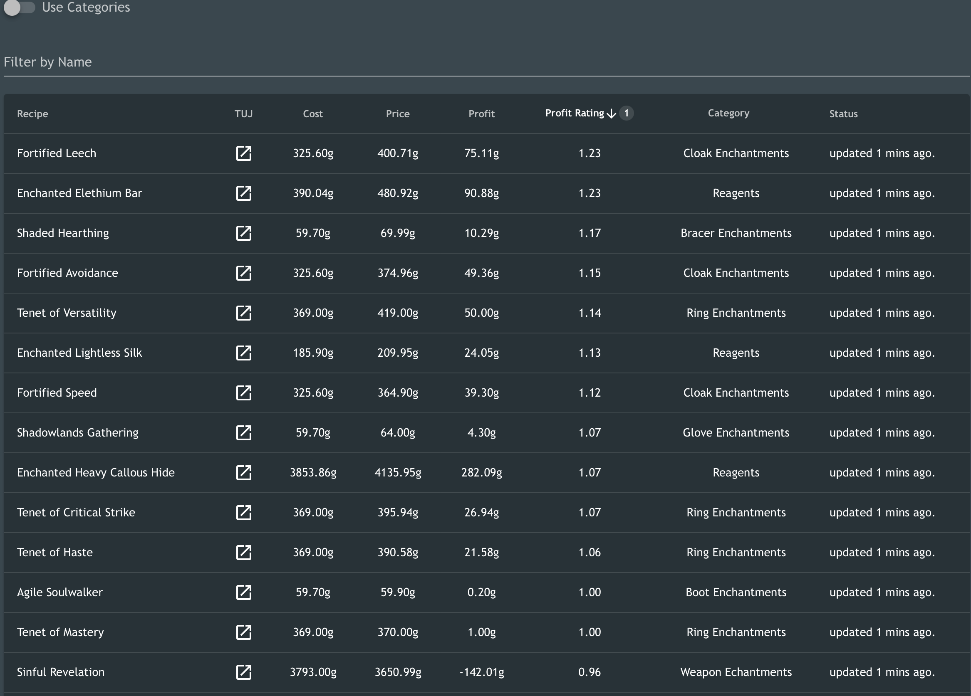The height and width of the screenshot is (696, 971).
Task: Open TUJ link for Enchanted Heavy Callous Hide
Action: pyautogui.click(x=244, y=473)
